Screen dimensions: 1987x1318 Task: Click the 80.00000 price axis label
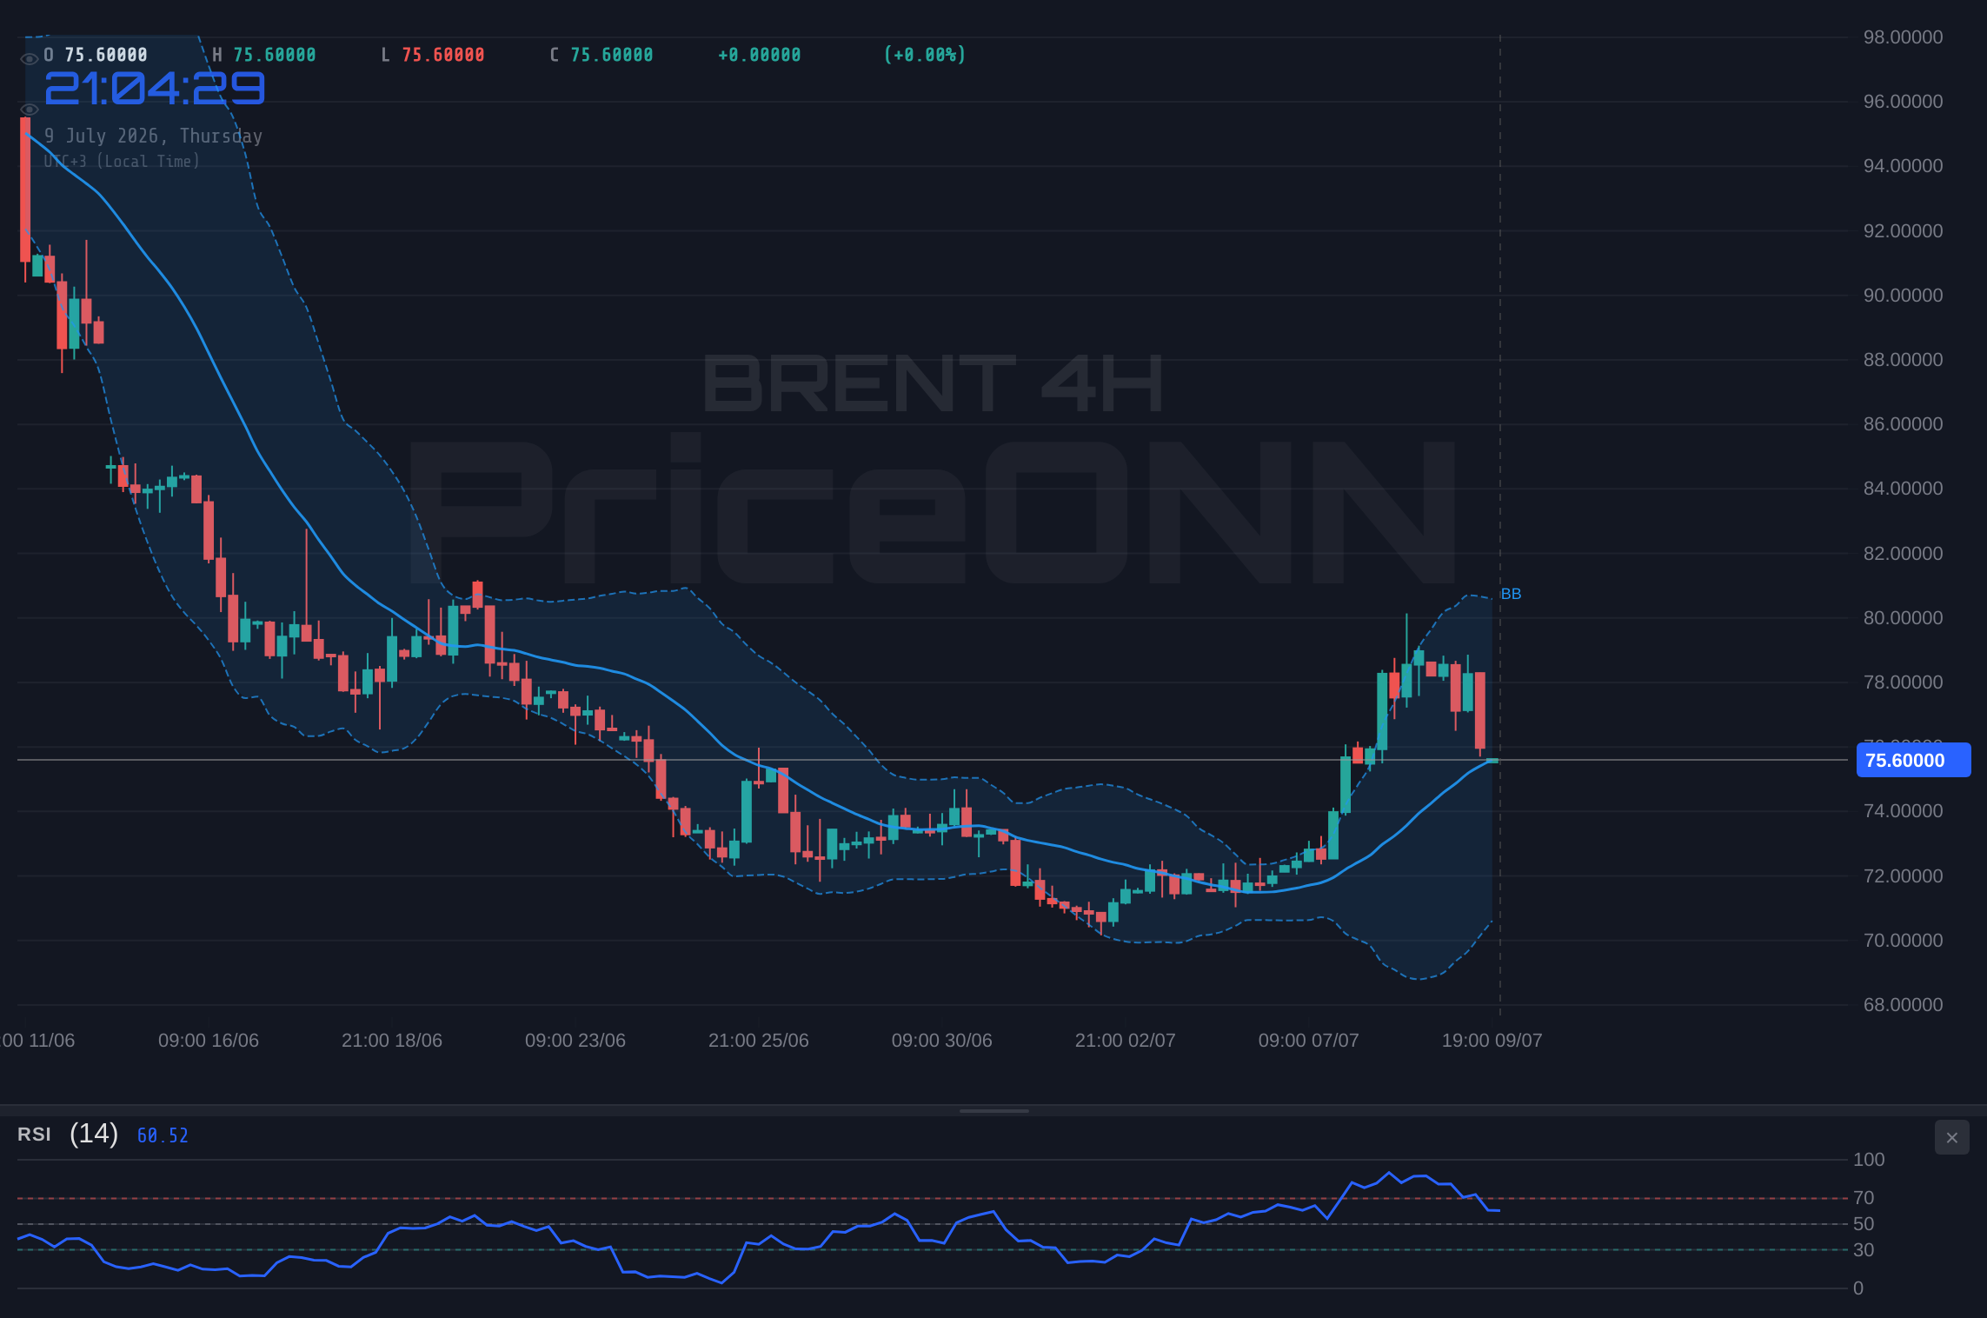(1903, 618)
